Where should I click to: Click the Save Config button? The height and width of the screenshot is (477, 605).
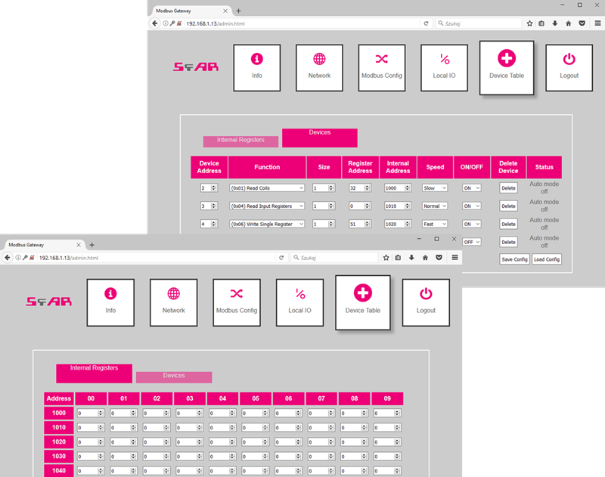pos(514,259)
